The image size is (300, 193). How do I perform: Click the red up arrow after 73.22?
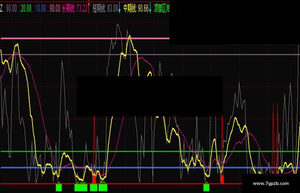(89, 8)
